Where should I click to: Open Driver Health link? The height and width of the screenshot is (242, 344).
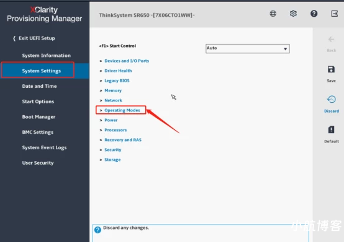tap(118, 71)
